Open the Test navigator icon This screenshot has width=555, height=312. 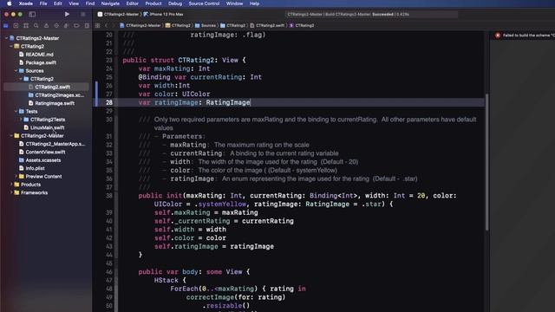[56, 25]
